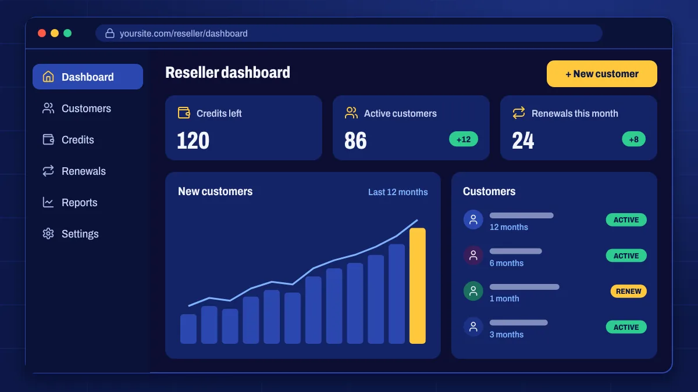Click the red close window dot
This screenshot has height=392, width=698.
pyautogui.click(x=42, y=33)
